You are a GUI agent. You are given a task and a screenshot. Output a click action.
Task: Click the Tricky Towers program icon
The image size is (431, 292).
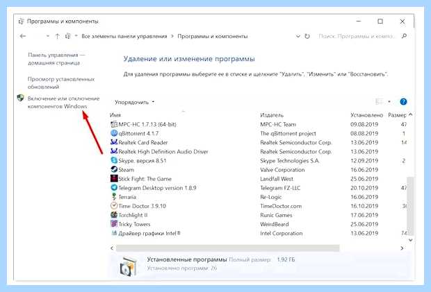point(114,224)
